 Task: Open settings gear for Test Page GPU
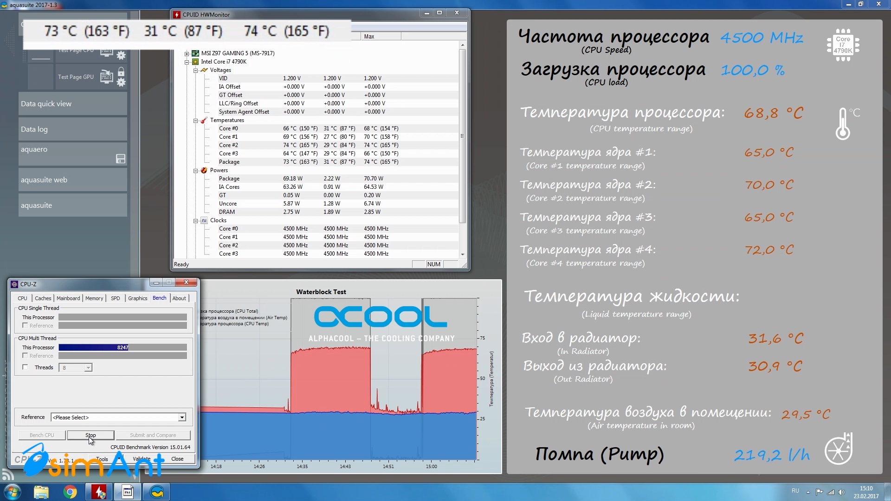121,83
